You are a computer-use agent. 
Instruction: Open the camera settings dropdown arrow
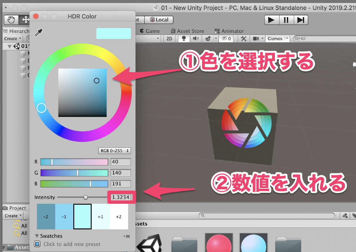[x=262, y=39]
